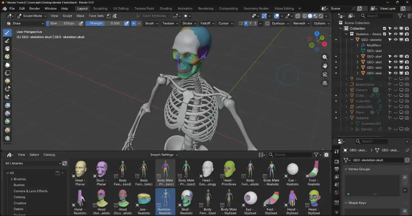Click the pan hand icon in viewport
The image size is (412, 216).
[x=325, y=66]
